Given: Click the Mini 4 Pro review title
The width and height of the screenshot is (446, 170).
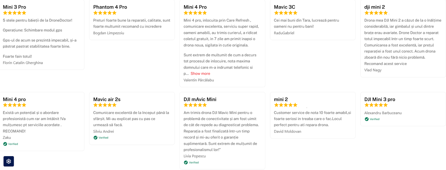Looking at the screenshot, I should pos(195,7).
